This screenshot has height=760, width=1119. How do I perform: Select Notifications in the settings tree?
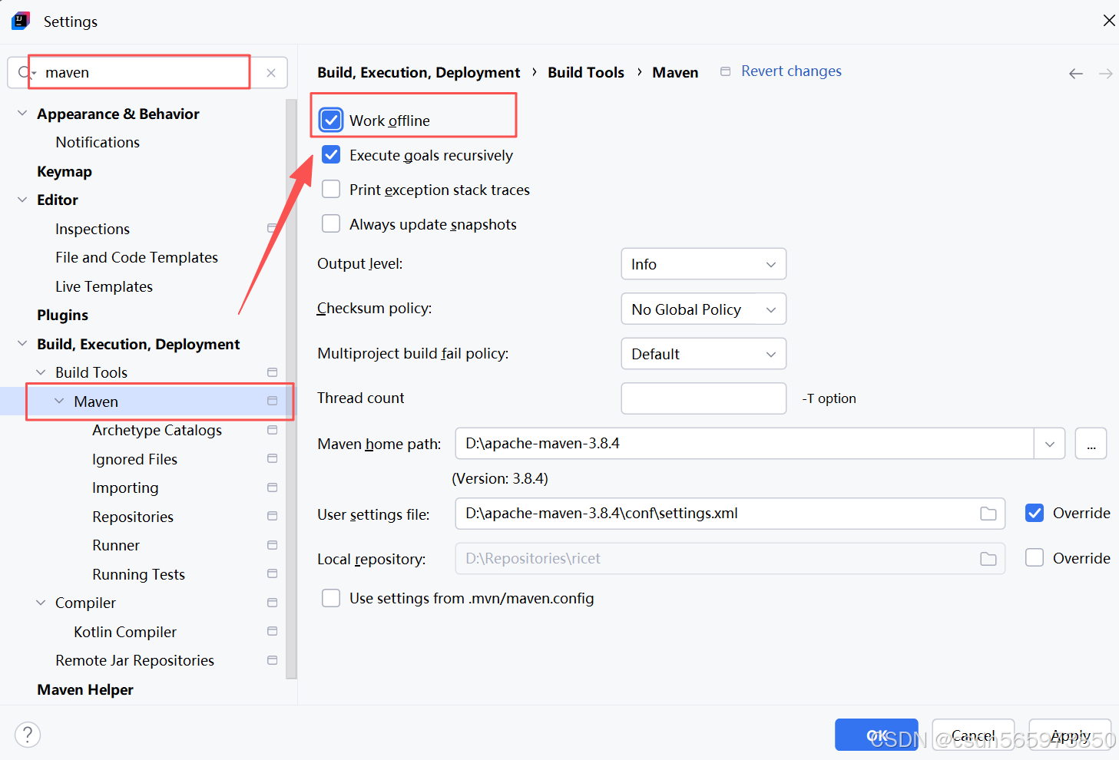(98, 142)
